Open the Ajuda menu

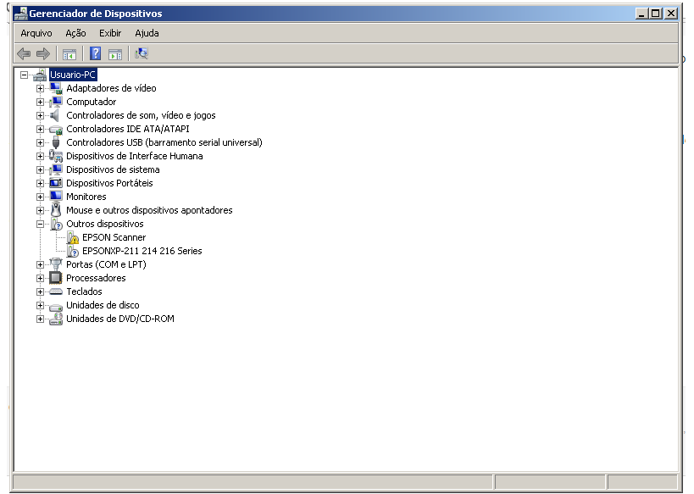147,33
